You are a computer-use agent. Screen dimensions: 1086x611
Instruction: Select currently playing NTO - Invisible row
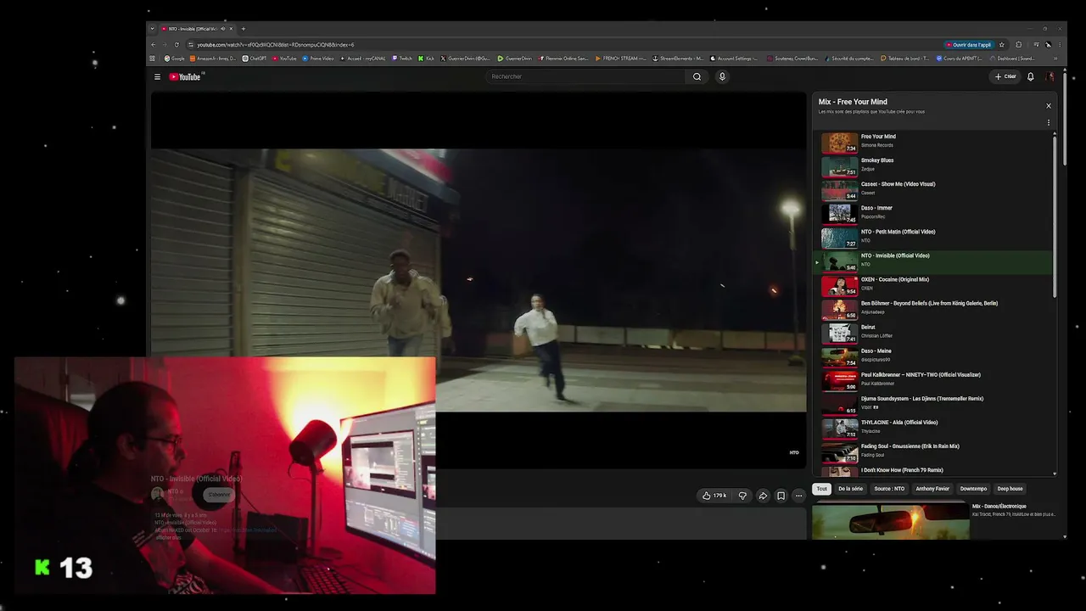tap(932, 261)
